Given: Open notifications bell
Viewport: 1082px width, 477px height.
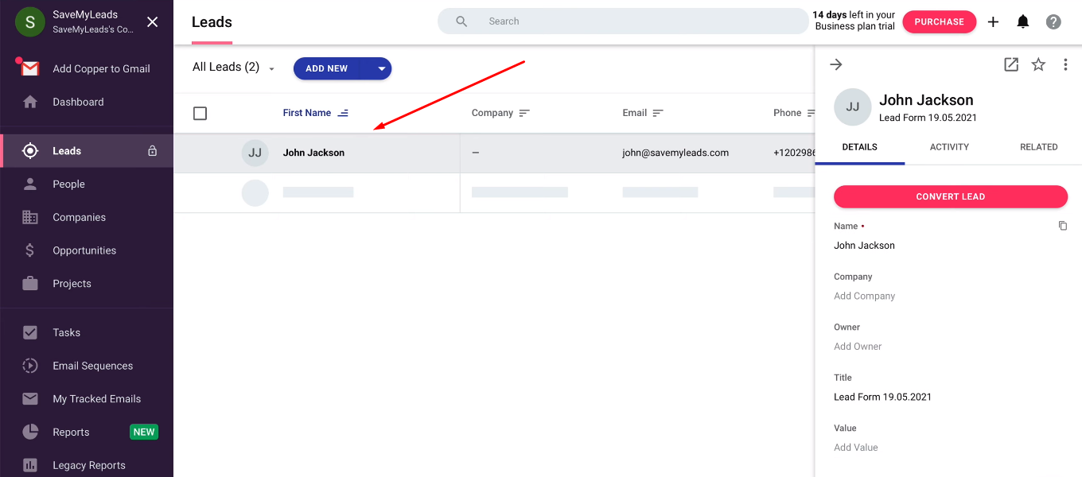Looking at the screenshot, I should pos(1023,21).
